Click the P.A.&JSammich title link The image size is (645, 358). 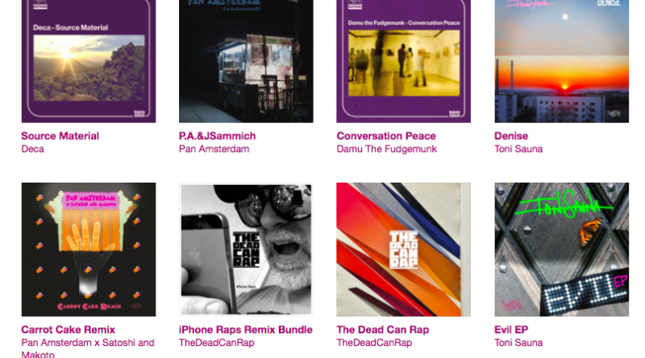coord(217,136)
